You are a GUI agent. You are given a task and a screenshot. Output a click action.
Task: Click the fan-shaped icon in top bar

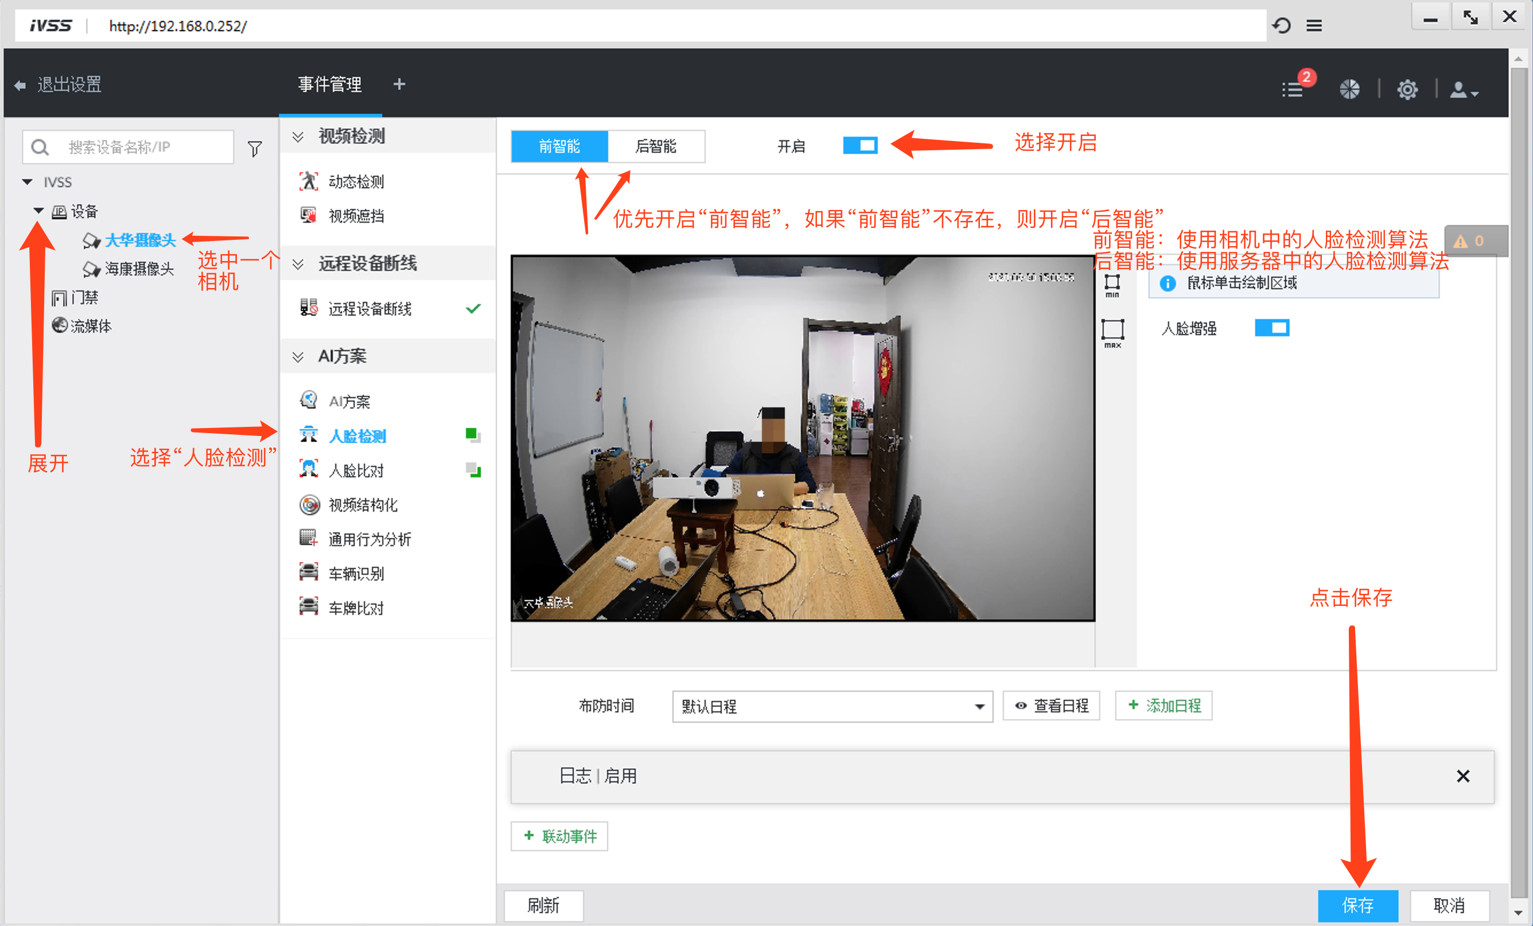click(1349, 89)
